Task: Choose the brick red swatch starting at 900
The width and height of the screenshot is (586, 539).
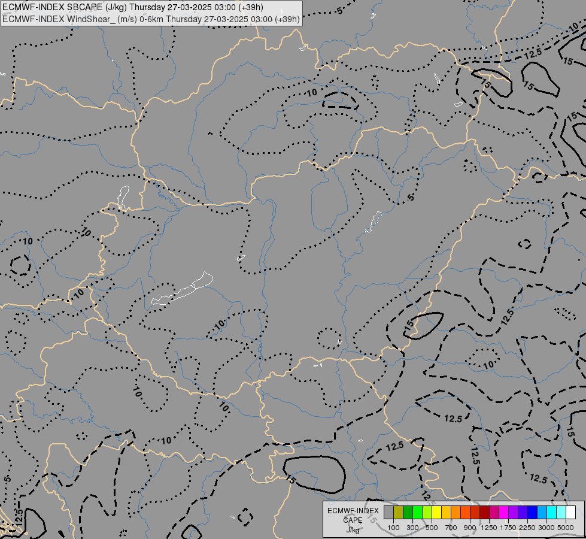Action: [x=475, y=512]
